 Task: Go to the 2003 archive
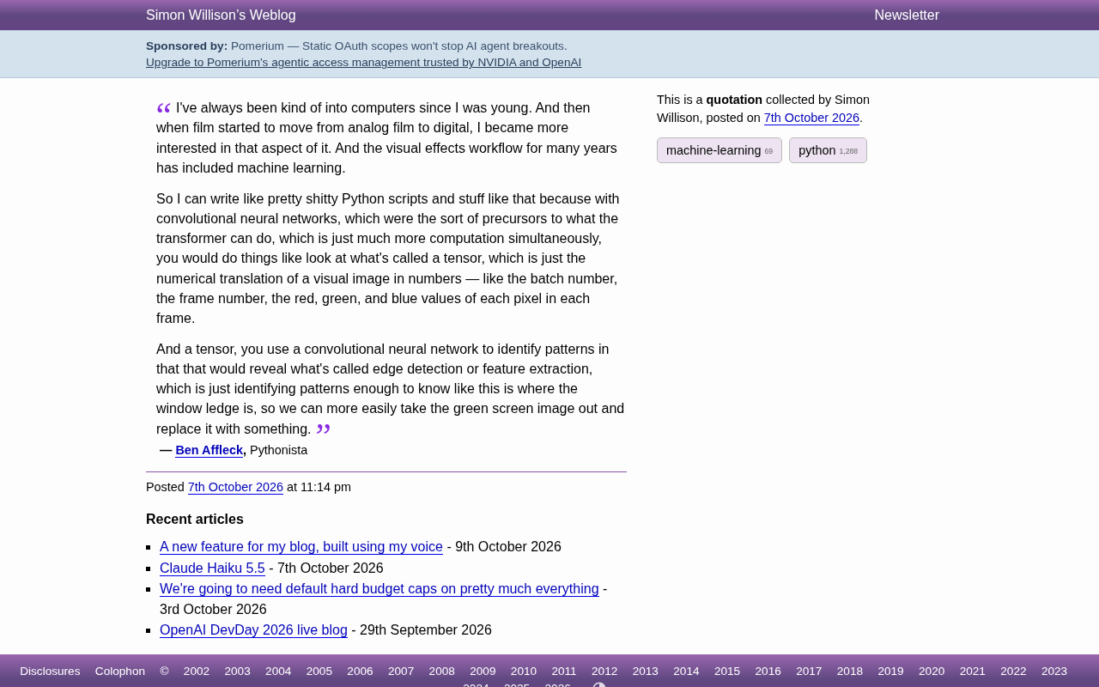pos(238,671)
